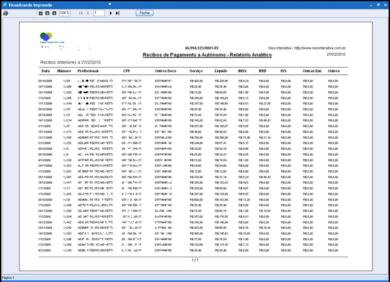
Task: Select the whole page zoom icon
Action: (41, 13)
